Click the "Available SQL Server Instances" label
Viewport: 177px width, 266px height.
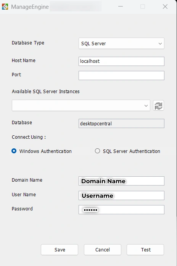click(x=46, y=92)
